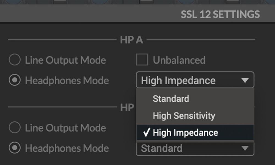Open the lower Standard headphone mode dropdown
275x165 pixels.
[x=190, y=149]
